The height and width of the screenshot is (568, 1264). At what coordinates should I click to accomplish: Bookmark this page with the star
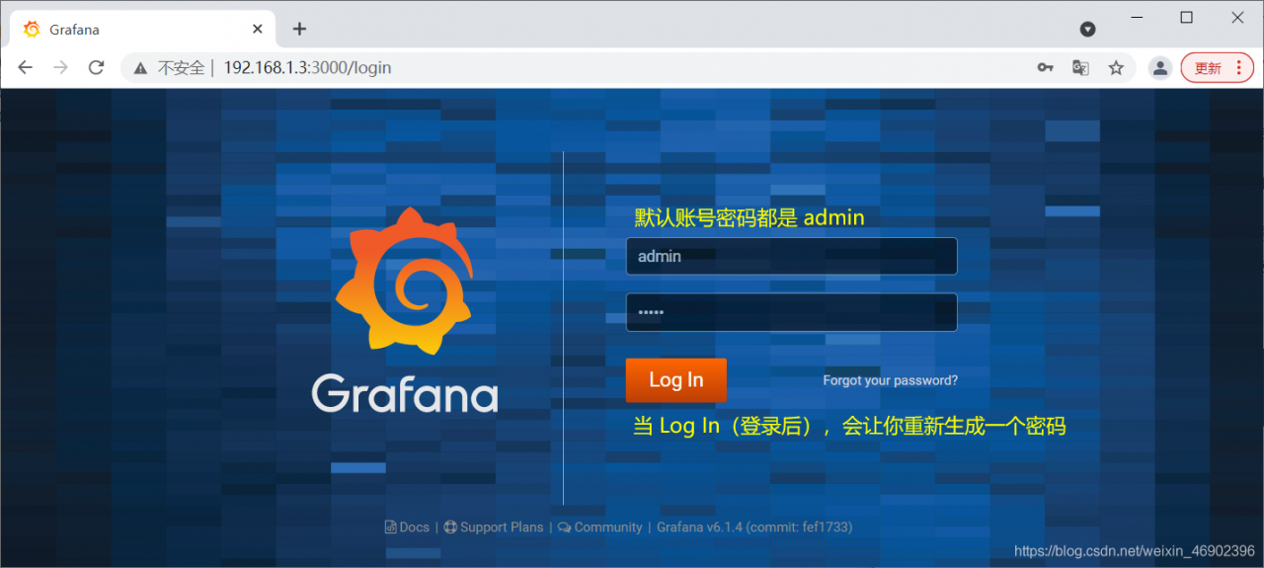(1116, 67)
